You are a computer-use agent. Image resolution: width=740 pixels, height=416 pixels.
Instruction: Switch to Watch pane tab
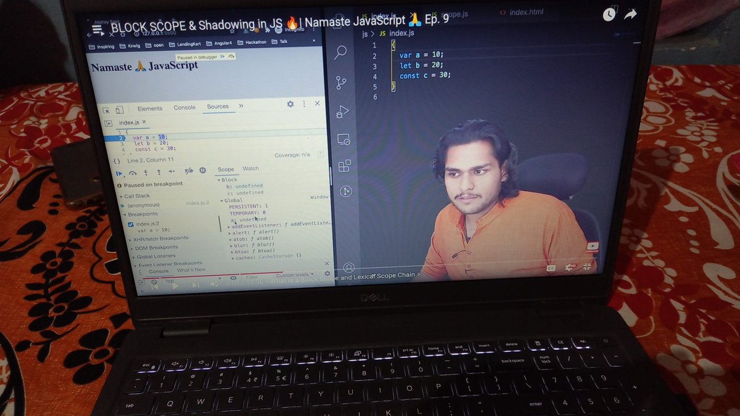point(251,168)
